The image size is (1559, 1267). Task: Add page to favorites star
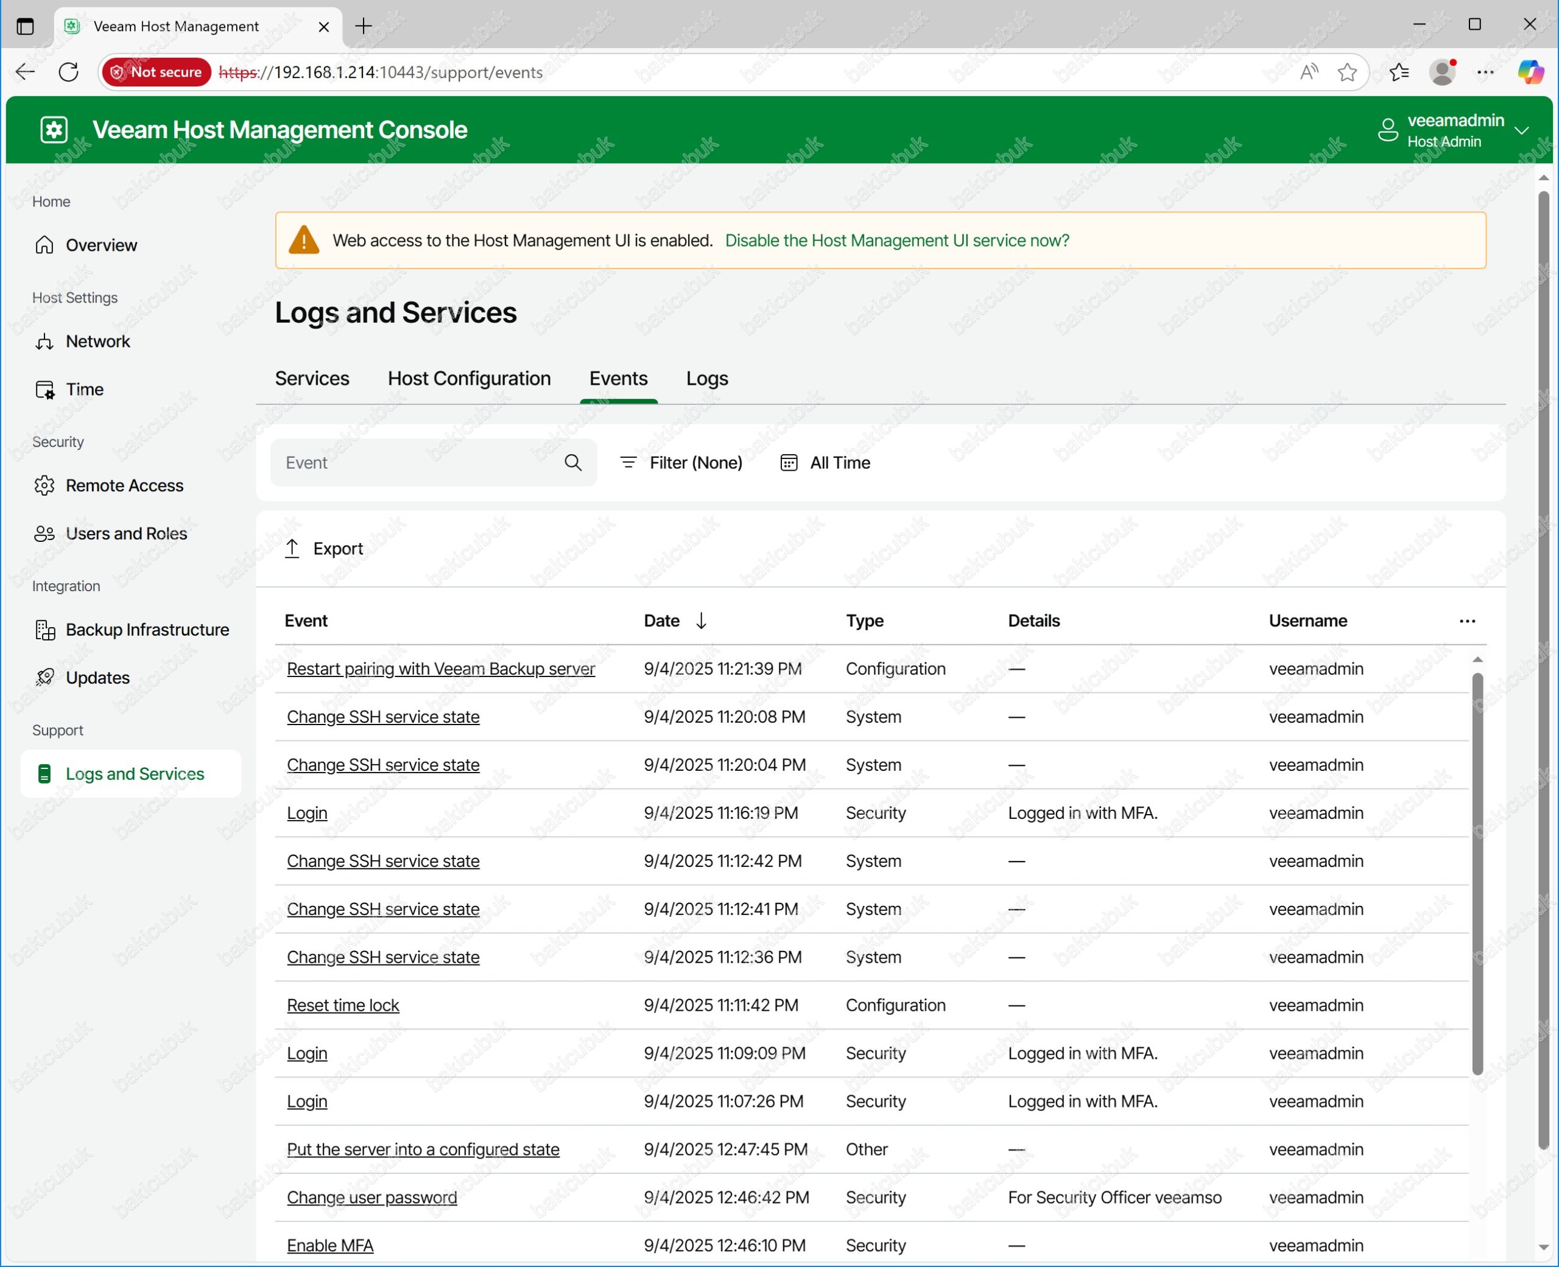(x=1347, y=71)
